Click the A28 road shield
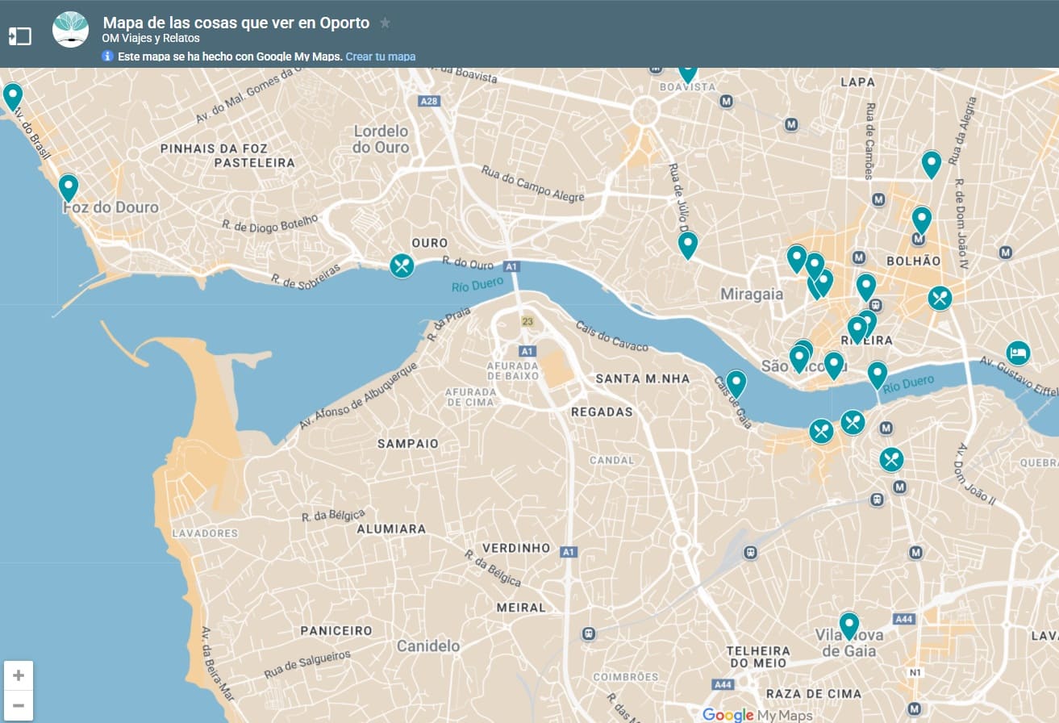Screen dimensions: 1059x723 pyautogui.click(x=429, y=101)
